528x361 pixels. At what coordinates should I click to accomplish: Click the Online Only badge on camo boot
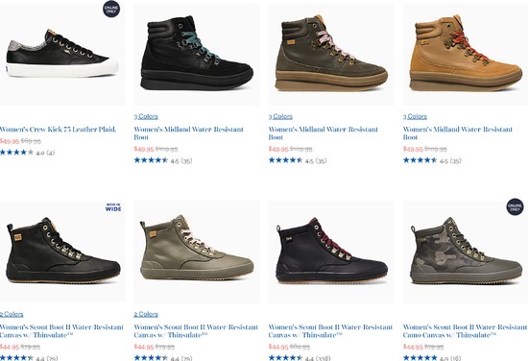point(515,206)
